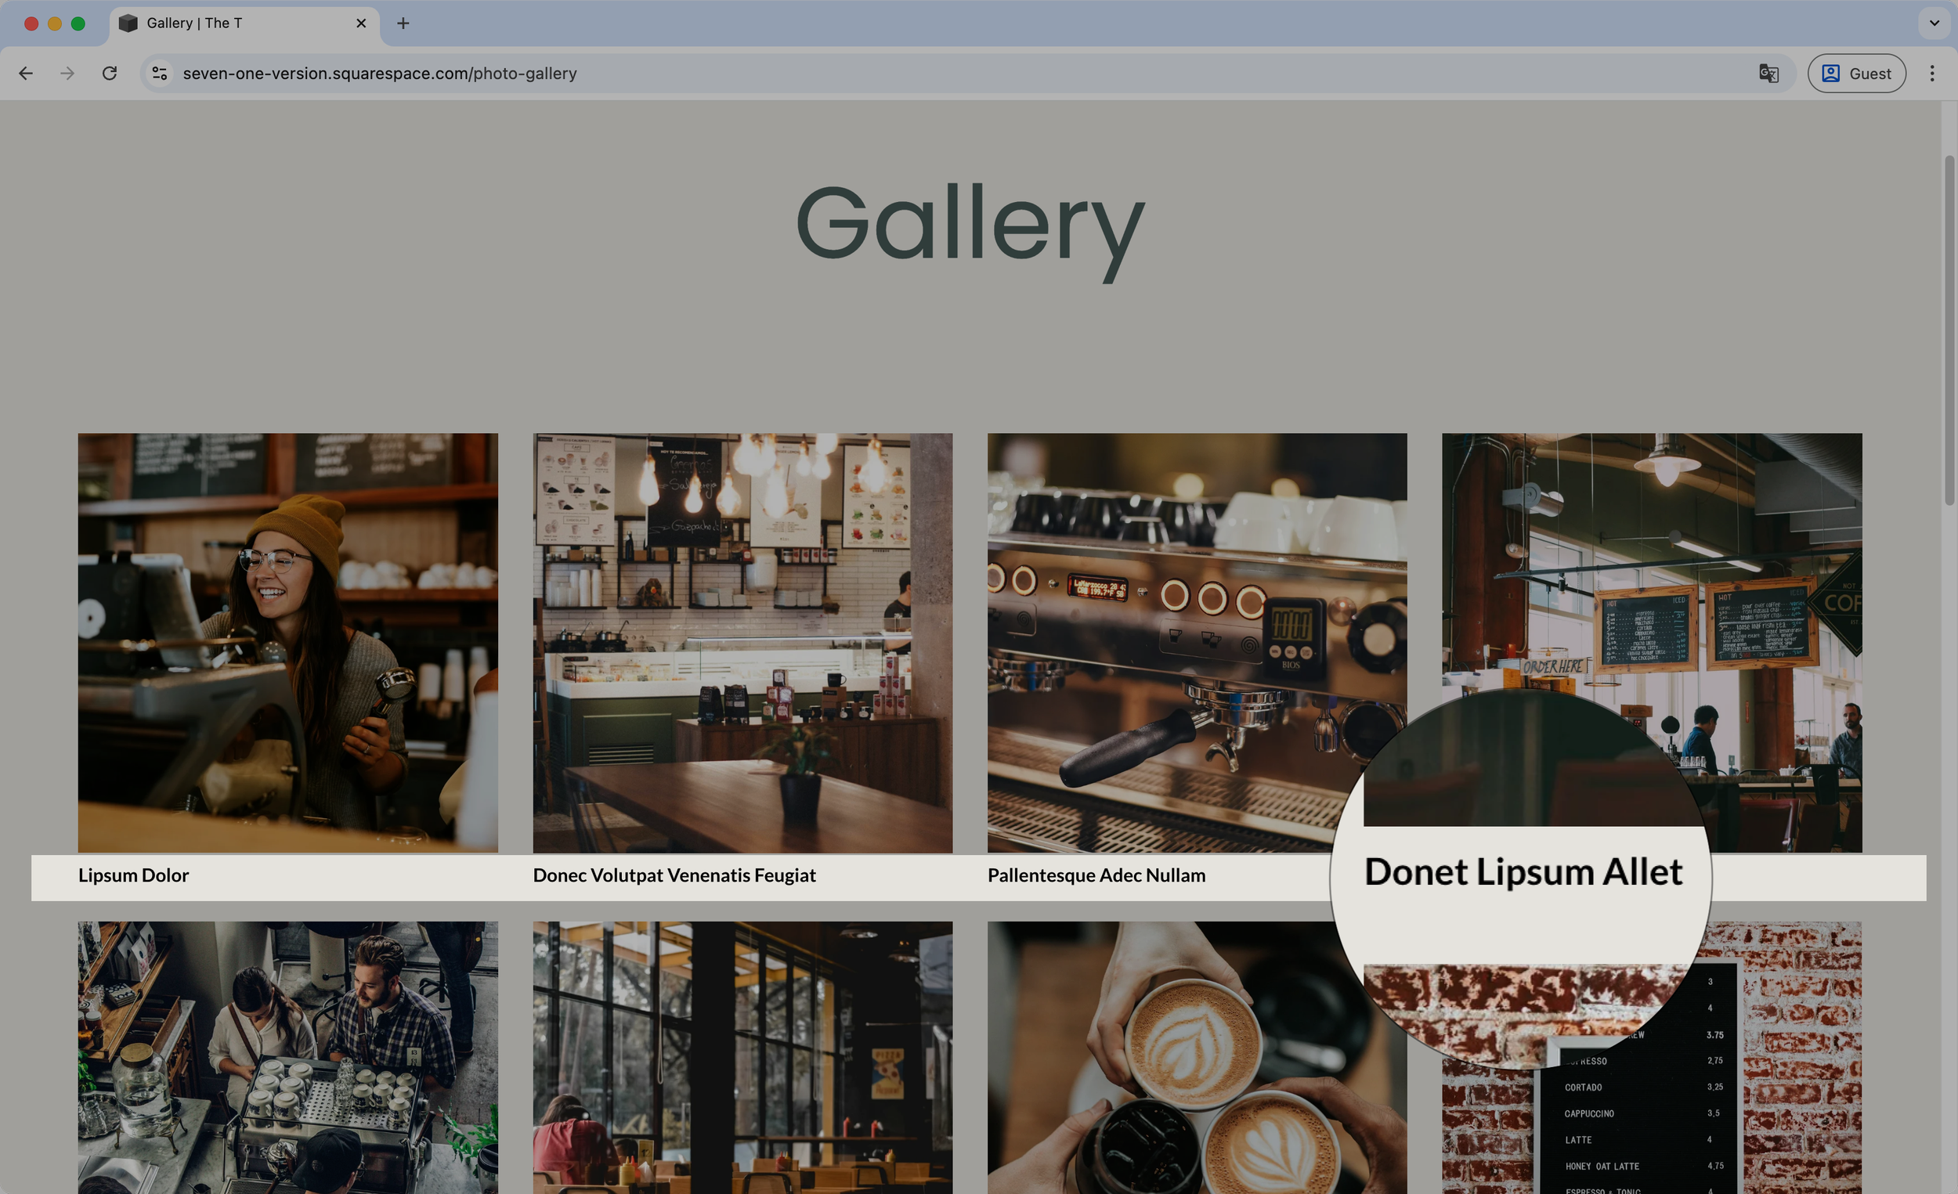
Task: Close the Gallery tab
Action: 361,23
